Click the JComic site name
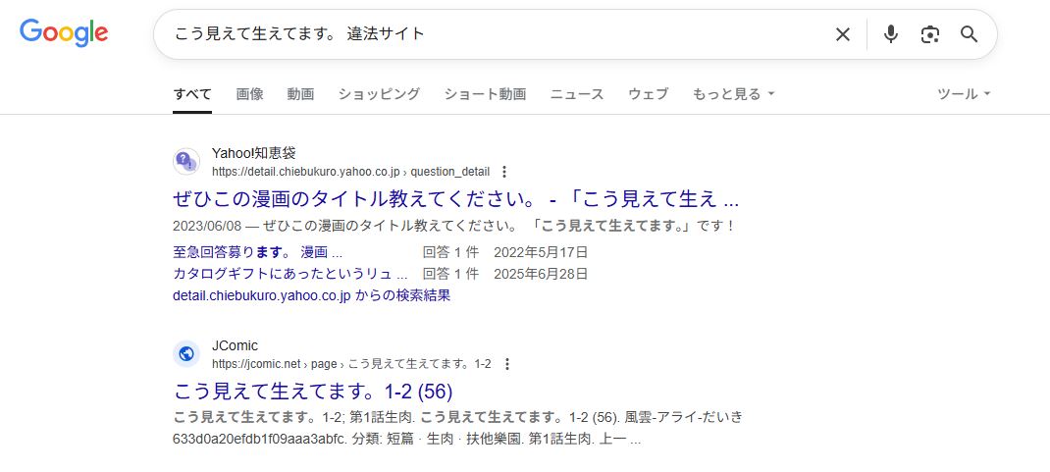Image resolution: width=1050 pixels, height=472 pixels. click(x=236, y=346)
